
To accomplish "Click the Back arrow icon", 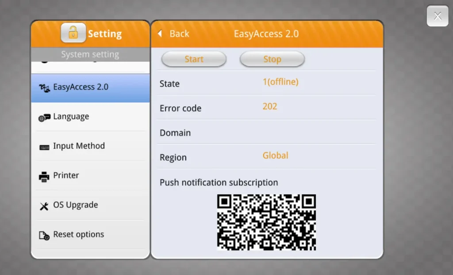I will [160, 33].
